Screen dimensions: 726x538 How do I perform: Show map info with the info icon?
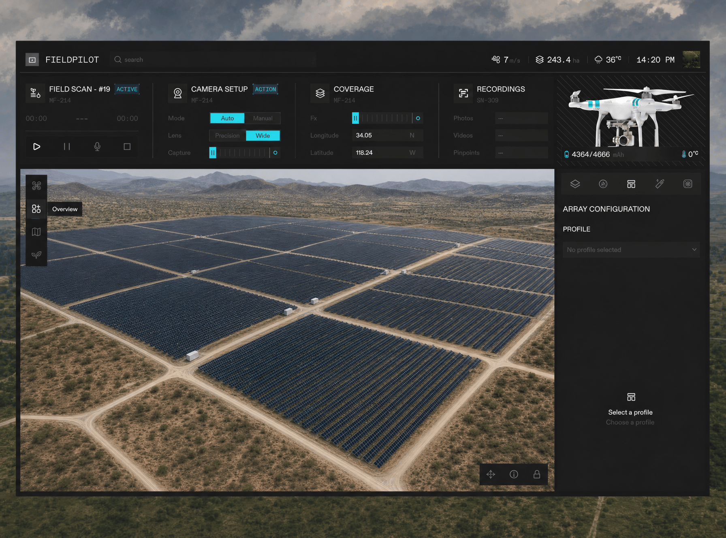[514, 474]
